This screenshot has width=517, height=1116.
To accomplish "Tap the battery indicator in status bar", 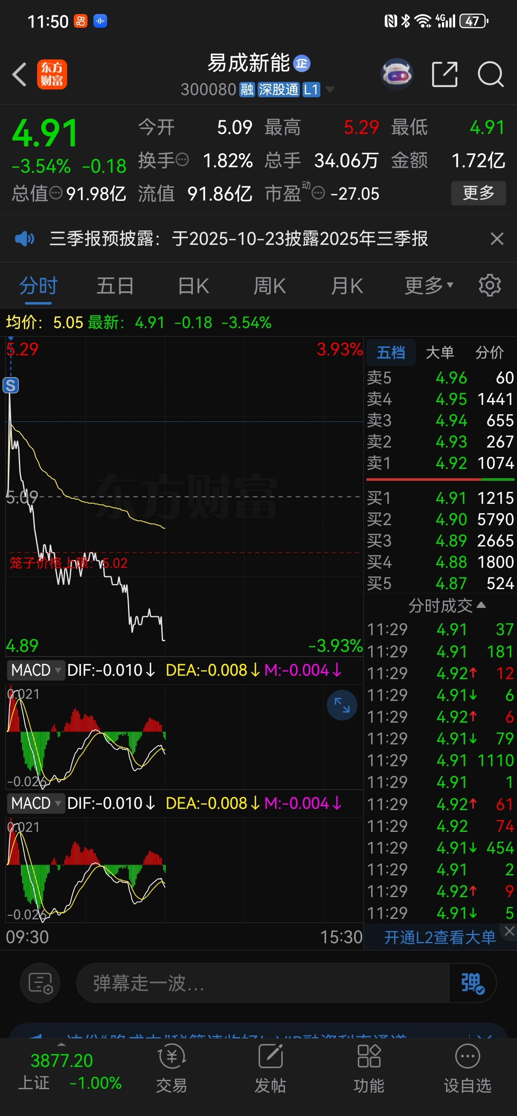I will [x=474, y=21].
